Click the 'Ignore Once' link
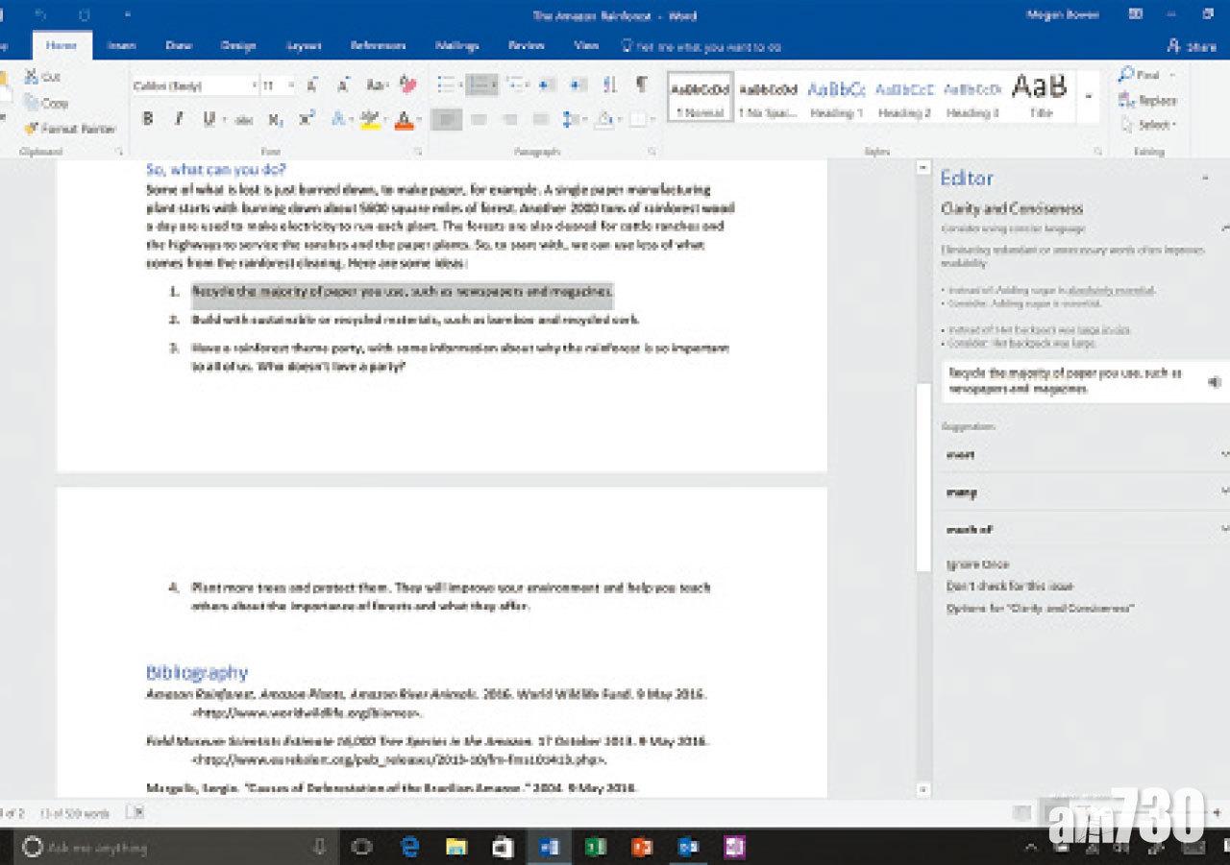Screen dimensions: 1230x865 tap(977, 565)
